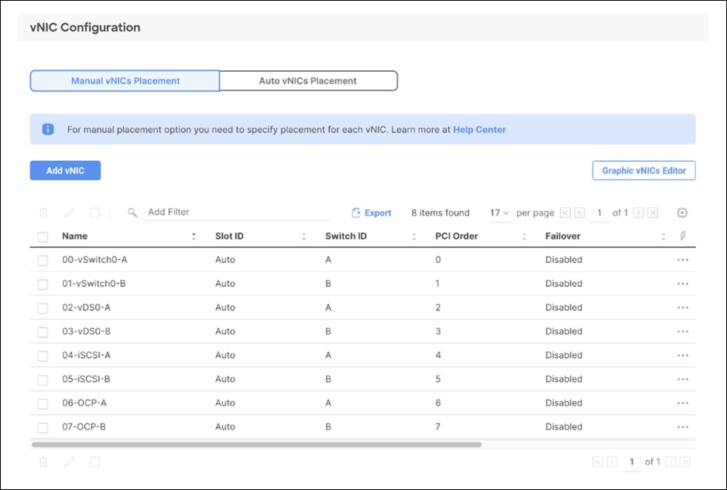Sort by the Name column arrows
727x490 pixels.
pos(194,236)
